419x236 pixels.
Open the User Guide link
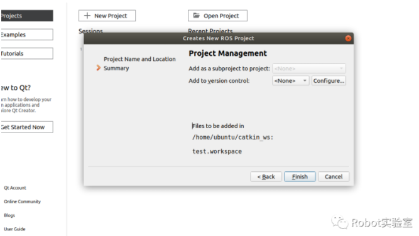coord(14,229)
